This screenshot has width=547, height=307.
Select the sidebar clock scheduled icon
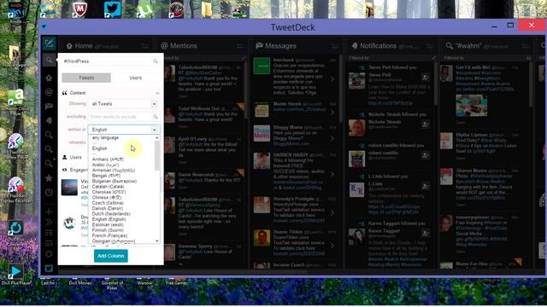coord(49,192)
